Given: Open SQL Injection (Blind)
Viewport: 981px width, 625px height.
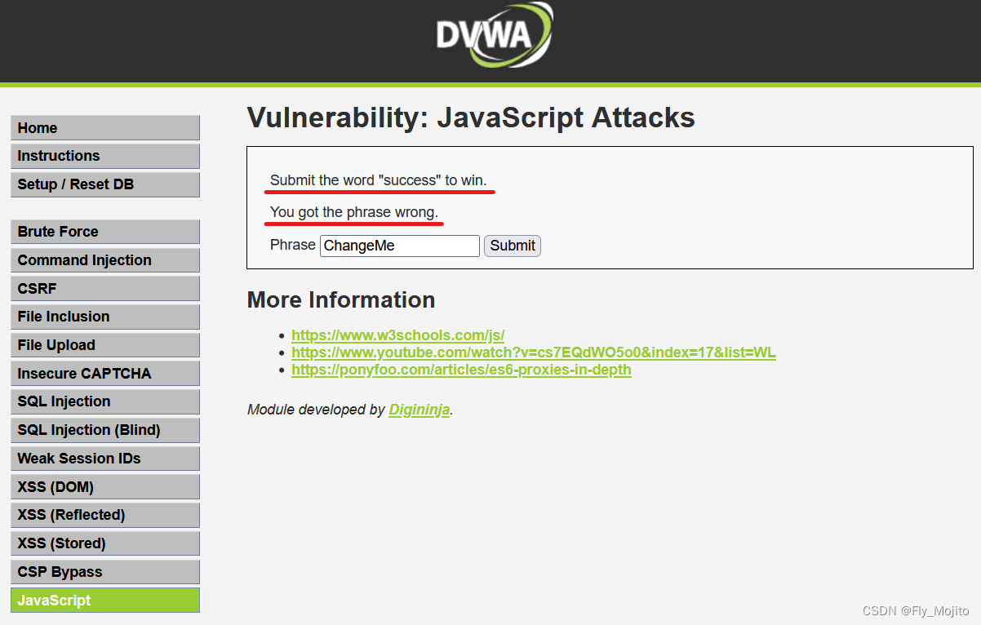Looking at the screenshot, I should point(104,429).
